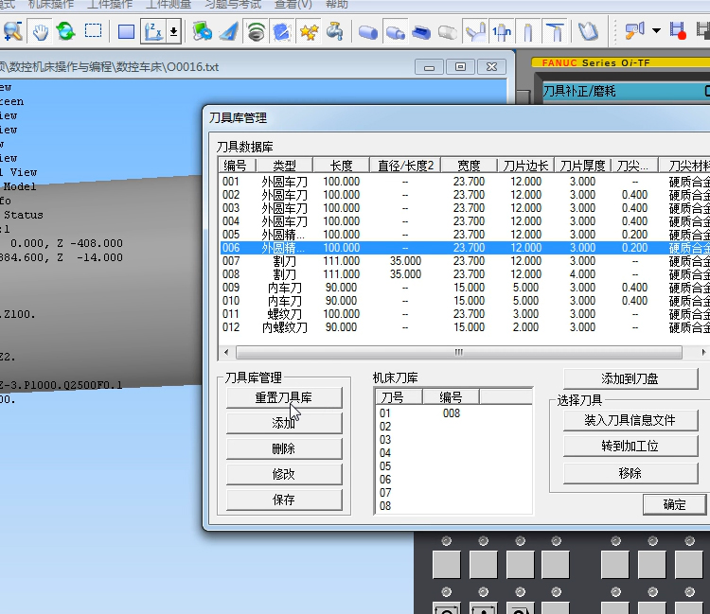Select magazine slot 03 in 机床刀库
This screenshot has width=710, height=614.
[454, 440]
